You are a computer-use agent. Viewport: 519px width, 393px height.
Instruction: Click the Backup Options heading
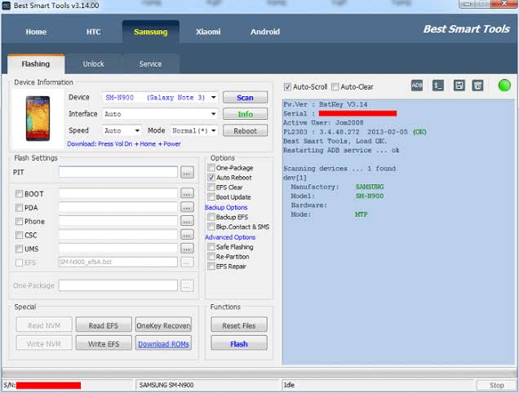(226, 207)
